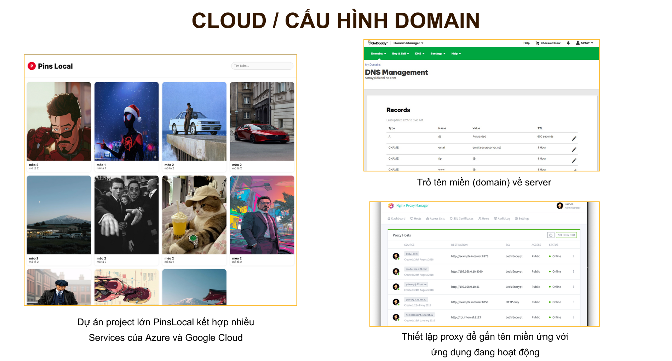This screenshot has width=672, height=361.
Task: Click the Add Proxy Host button
Action: 566,235
